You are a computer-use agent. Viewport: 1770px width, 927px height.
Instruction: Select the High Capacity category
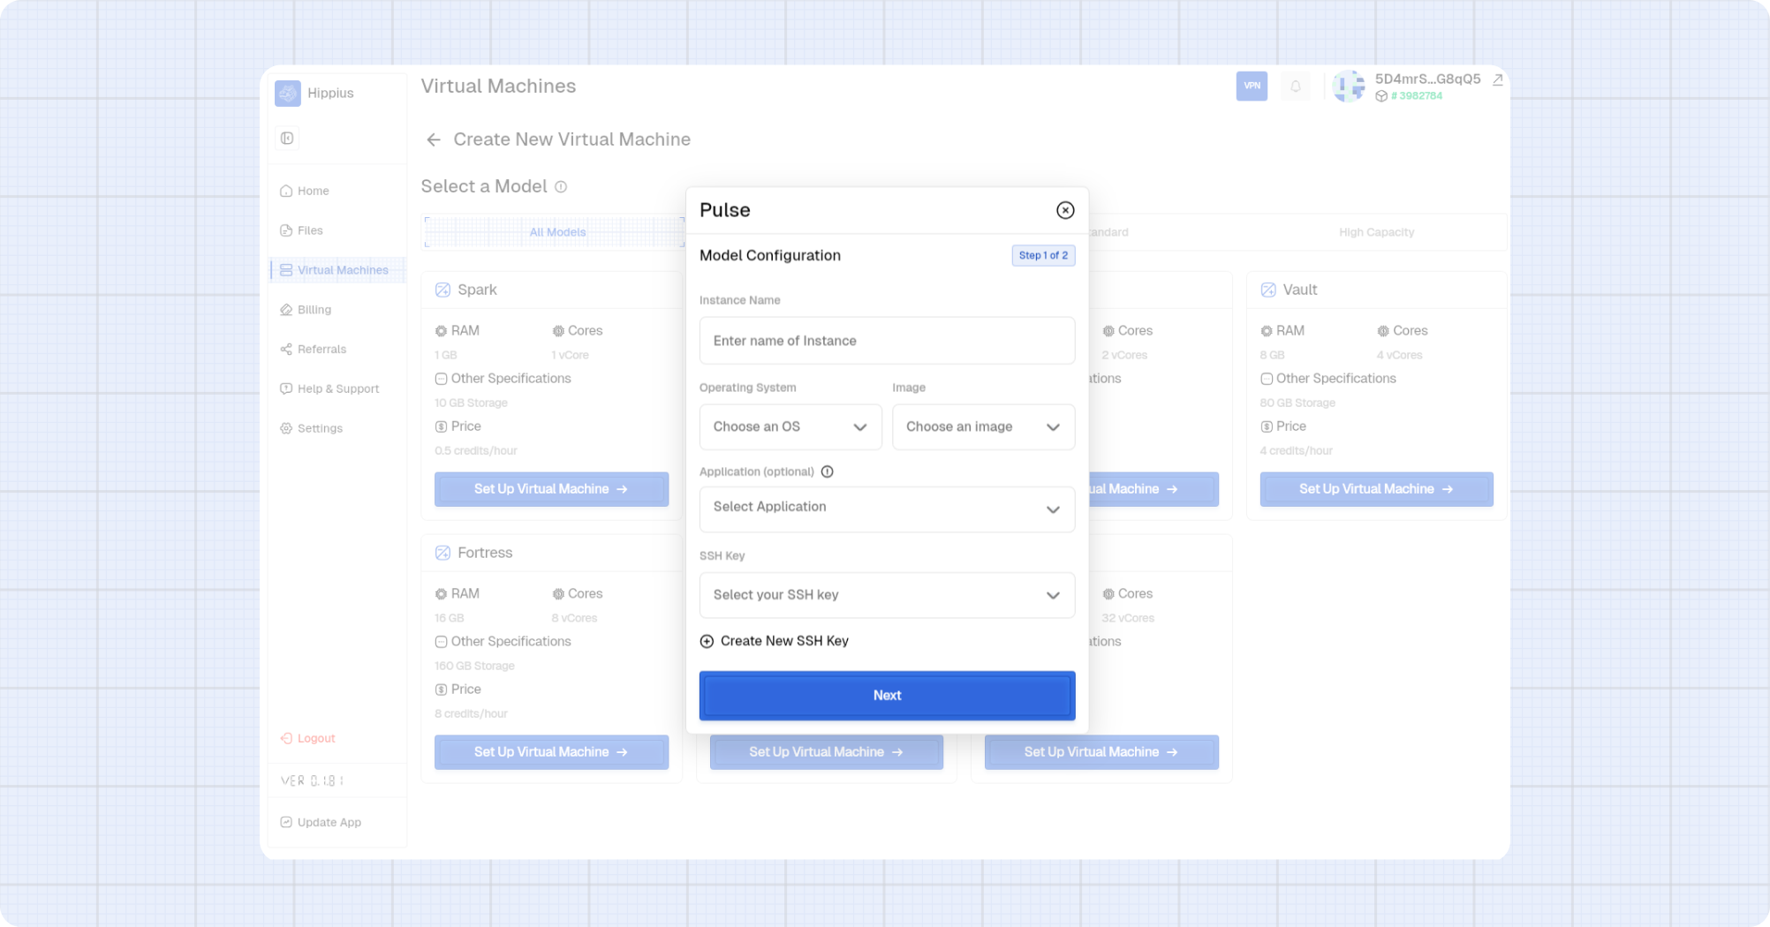1376,231
